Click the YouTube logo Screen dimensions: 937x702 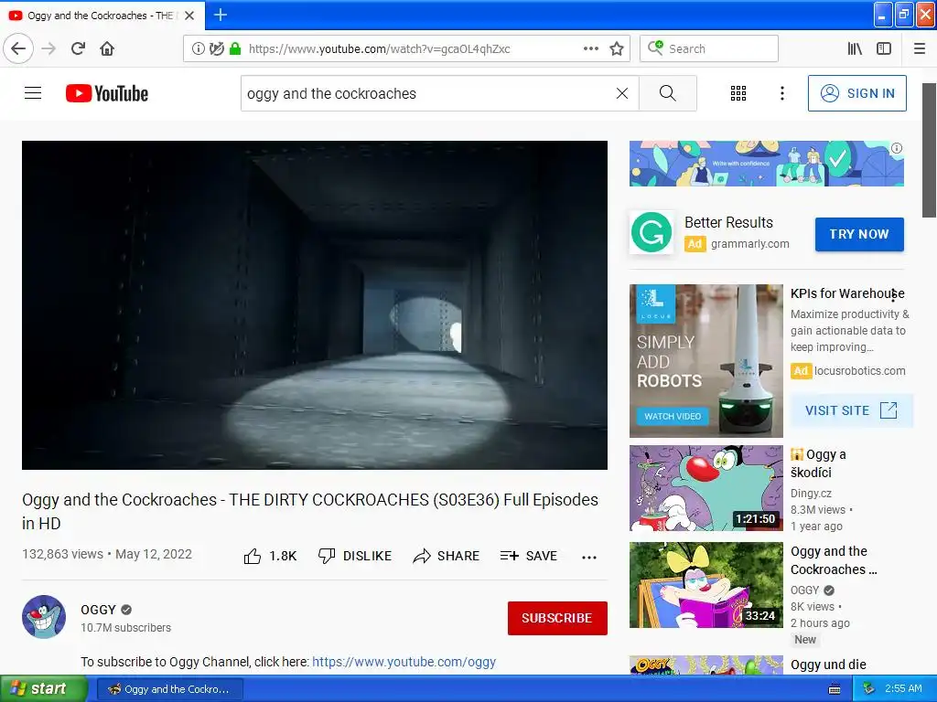coord(107,93)
